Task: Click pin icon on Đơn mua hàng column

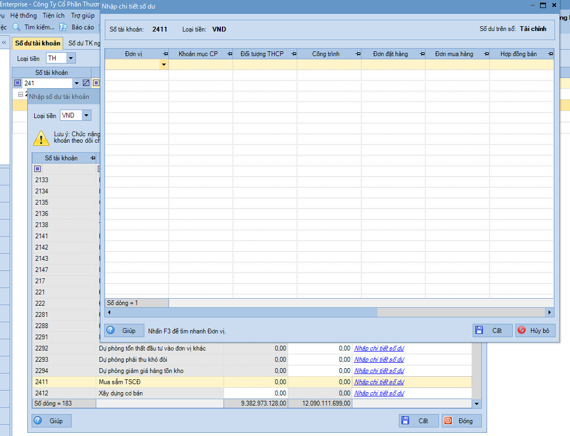Action: click(486, 54)
